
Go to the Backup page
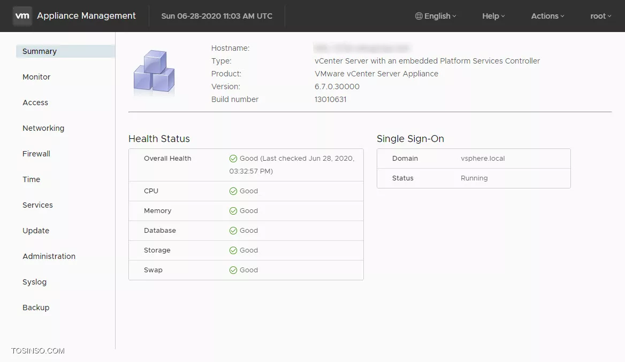pyautogui.click(x=36, y=308)
